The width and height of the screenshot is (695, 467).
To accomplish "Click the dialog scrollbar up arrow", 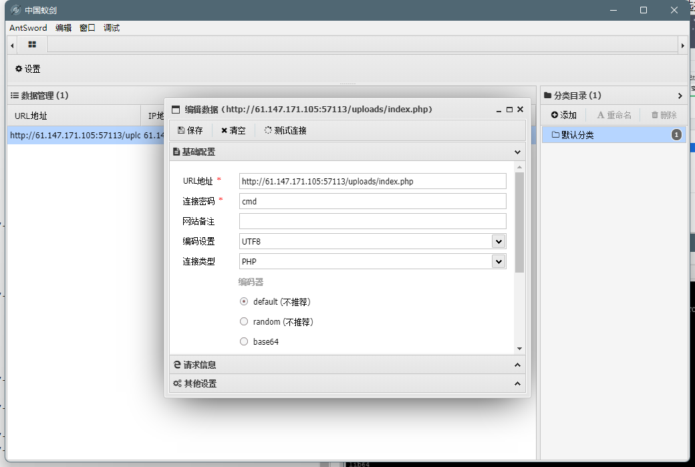I will click(x=519, y=167).
